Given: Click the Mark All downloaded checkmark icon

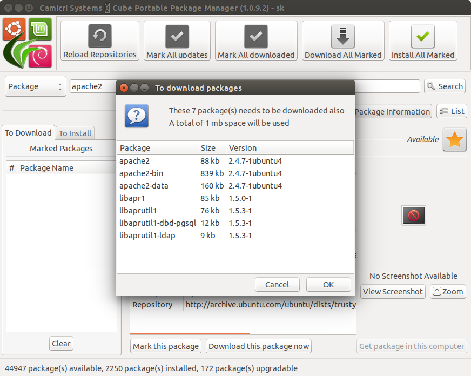Looking at the screenshot, I should [256, 36].
